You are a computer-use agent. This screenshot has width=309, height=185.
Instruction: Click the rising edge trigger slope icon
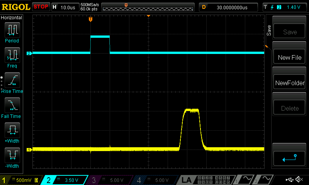pos(272,7)
